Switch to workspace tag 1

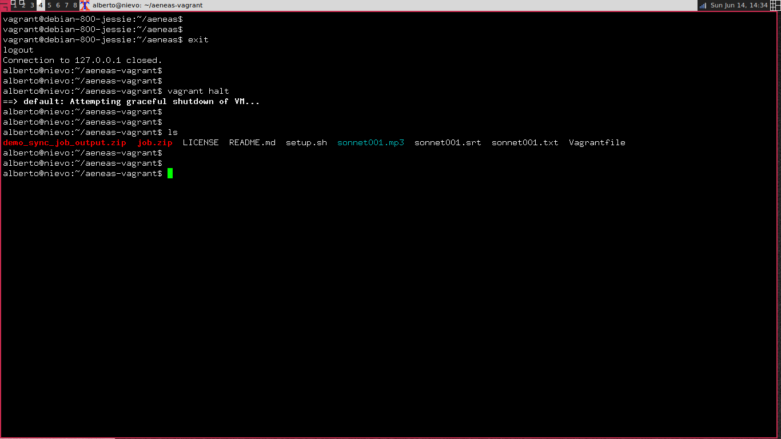[x=15, y=5]
